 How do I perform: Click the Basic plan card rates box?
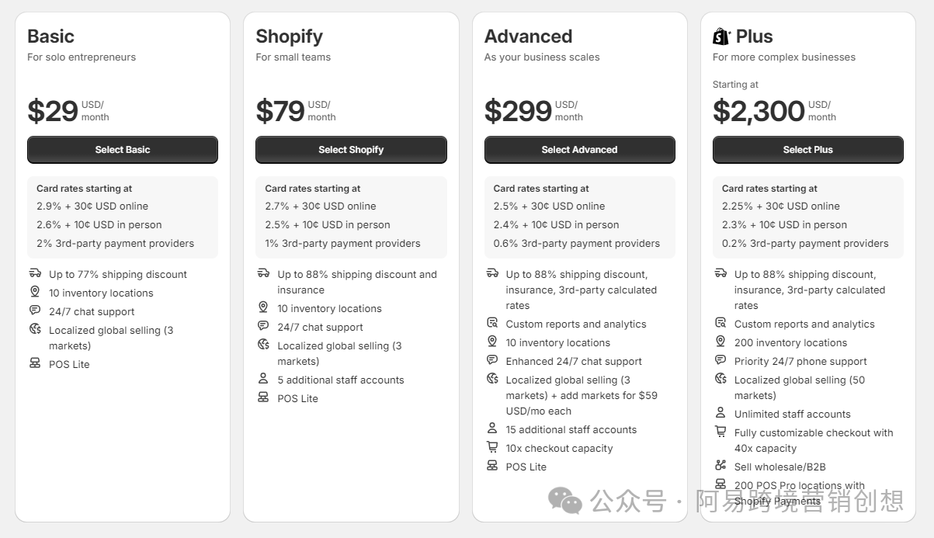(123, 217)
